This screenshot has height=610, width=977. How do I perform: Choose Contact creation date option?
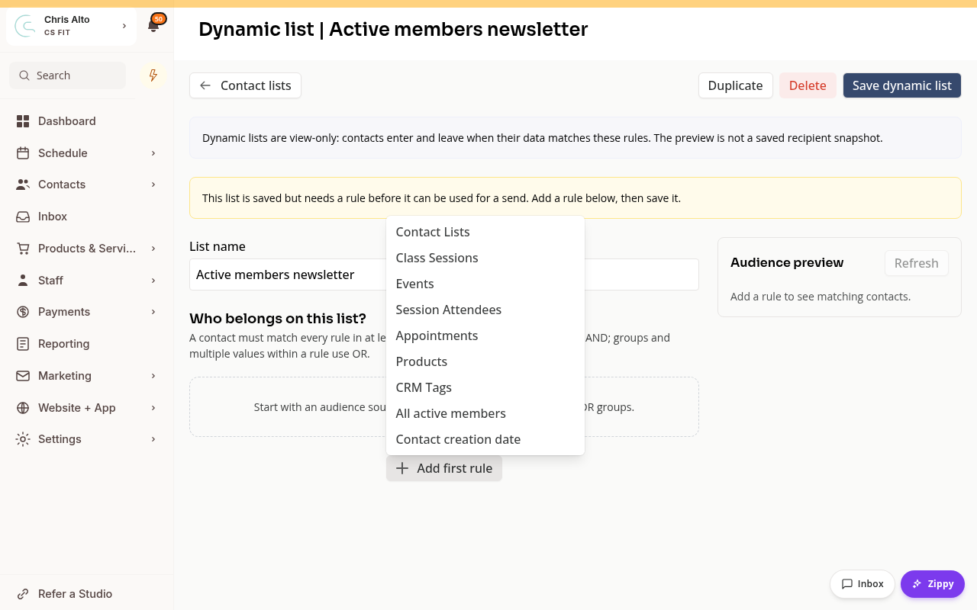(x=485, y=439)
